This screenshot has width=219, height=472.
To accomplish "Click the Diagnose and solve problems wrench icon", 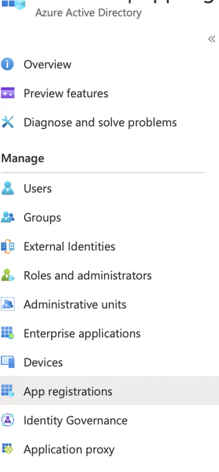I will click(x=7, y=122).
